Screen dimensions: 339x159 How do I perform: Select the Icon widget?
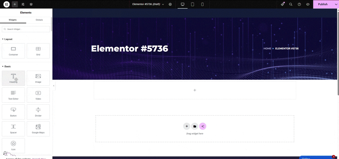tap(13, 145)
